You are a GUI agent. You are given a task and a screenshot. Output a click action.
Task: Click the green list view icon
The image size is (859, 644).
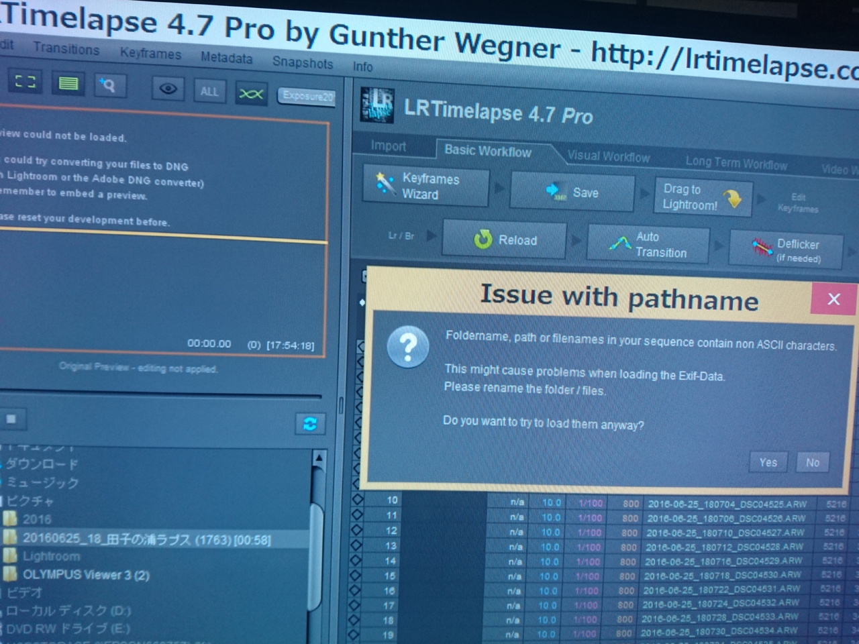click(x=68, y=84)
